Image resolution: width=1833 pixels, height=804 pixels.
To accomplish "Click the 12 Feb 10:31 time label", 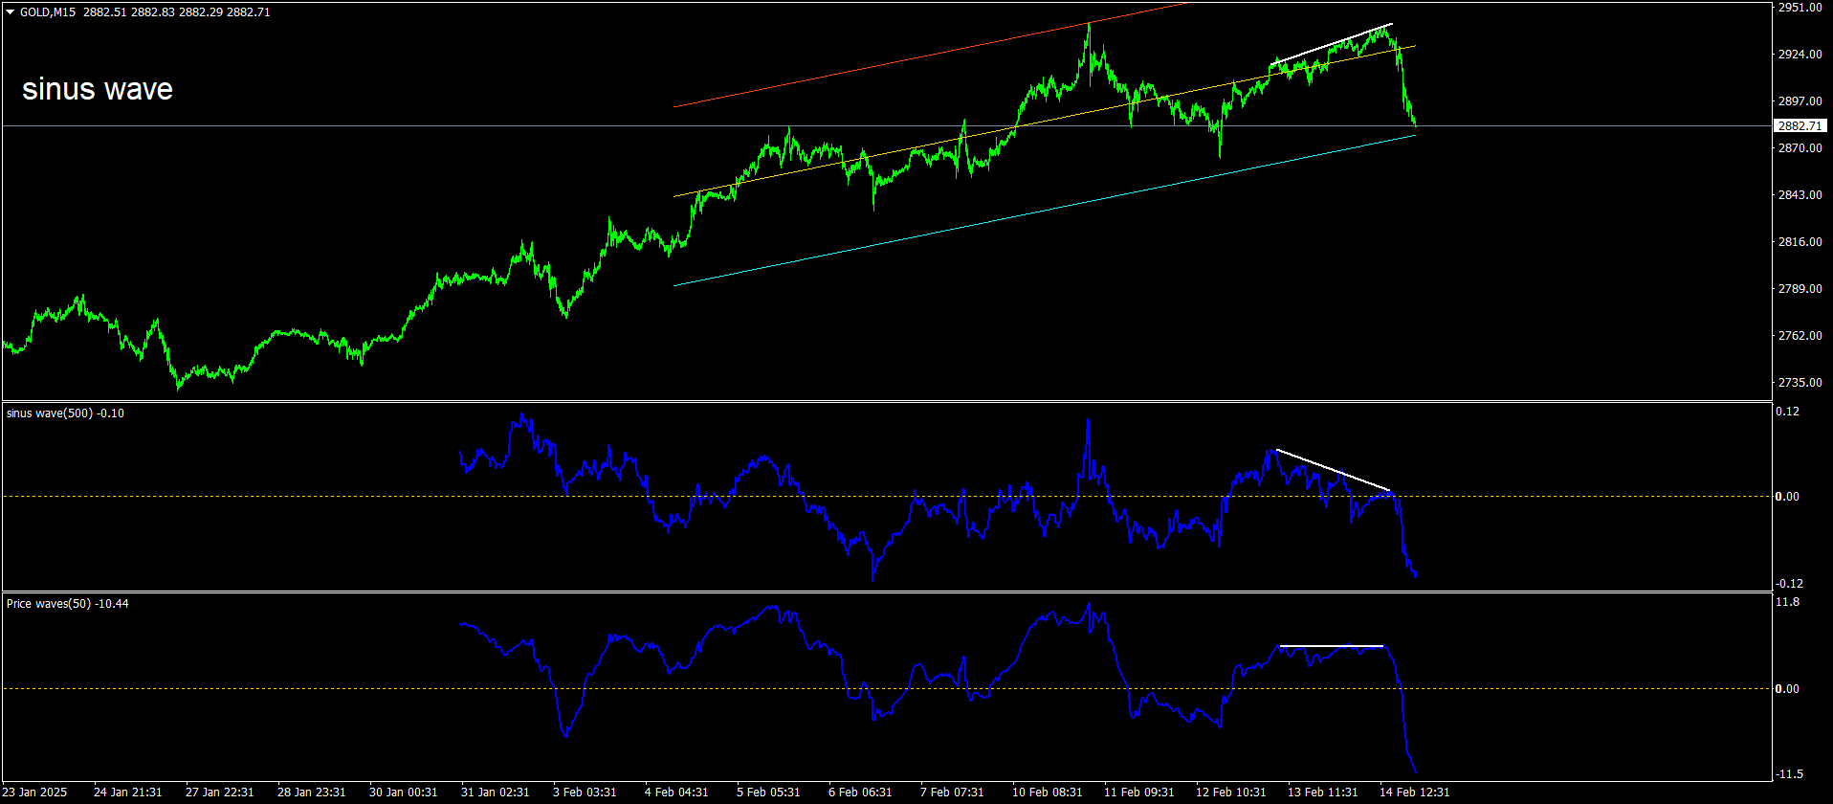I will 1230,793.
